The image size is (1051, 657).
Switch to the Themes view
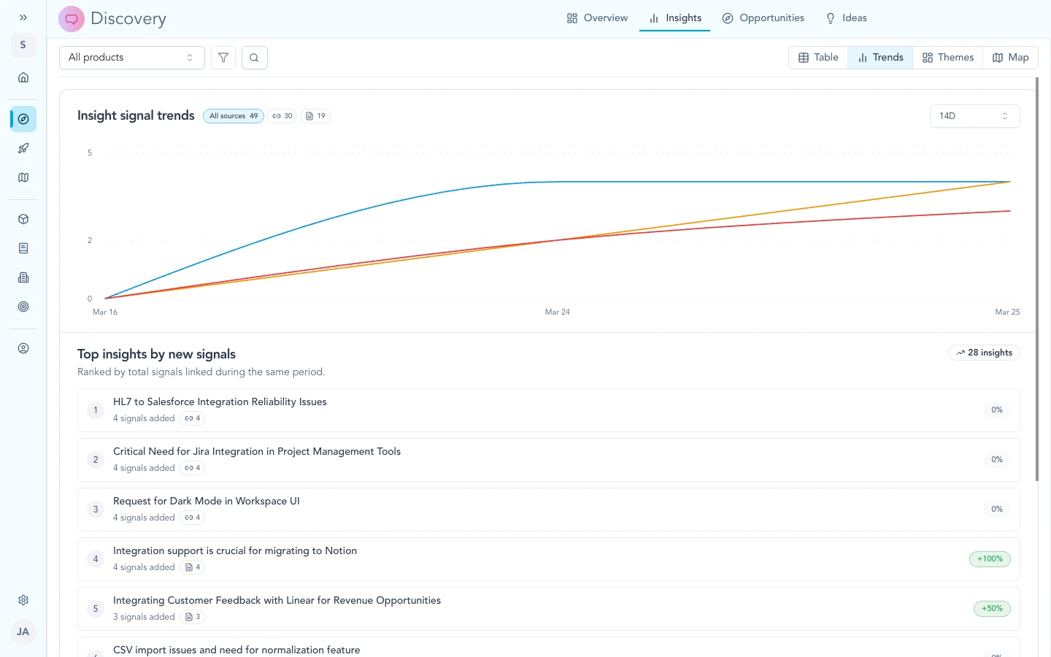pyautogui.click(x=947, y=57)
